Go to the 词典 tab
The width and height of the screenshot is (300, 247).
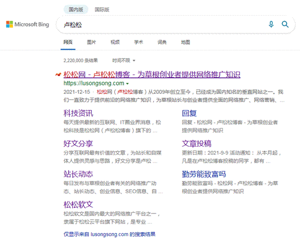point(162,42)
